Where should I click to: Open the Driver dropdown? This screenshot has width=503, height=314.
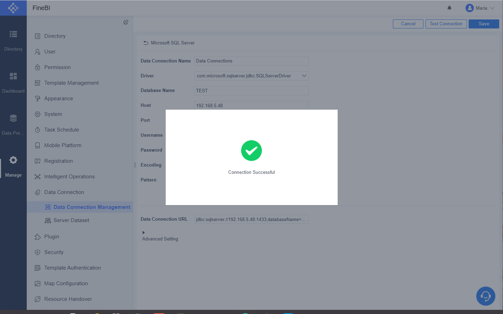tap(251, 76)
